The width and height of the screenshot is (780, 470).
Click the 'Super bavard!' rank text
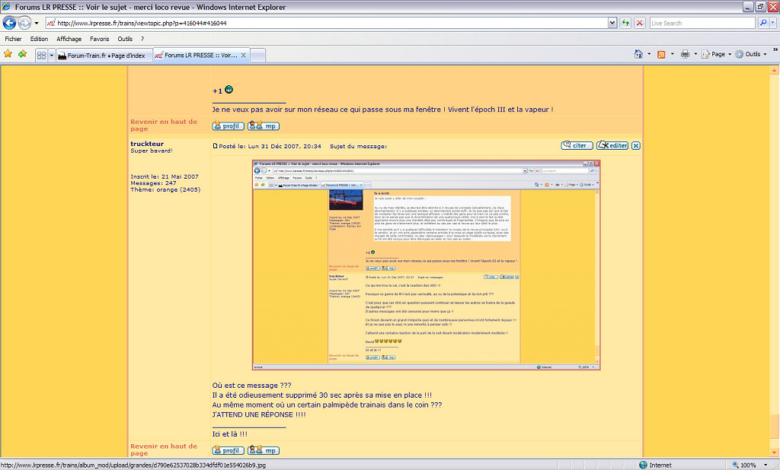point(152,151)
